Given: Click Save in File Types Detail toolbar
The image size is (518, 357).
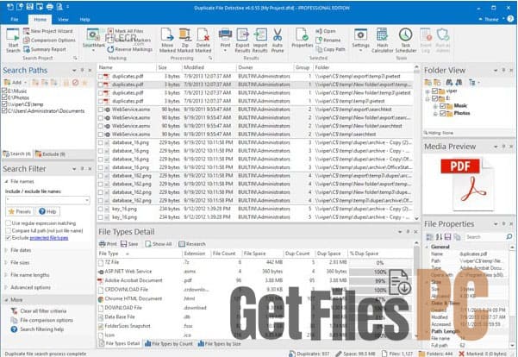Looking at the screenshot, I should (129, 244).
